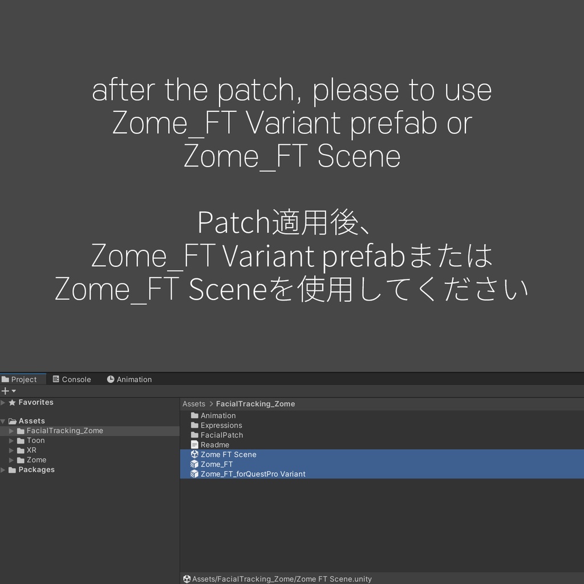Click FacialTracking_Zome in the breadcrumb

255,404
